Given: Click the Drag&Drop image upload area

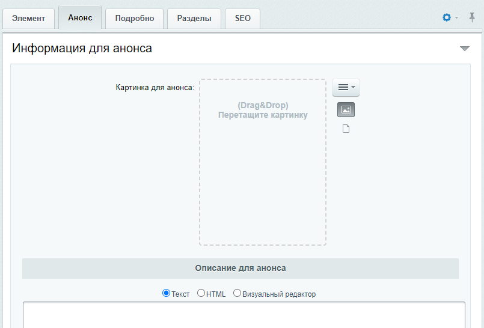Looking at the screenshot, I should coord(263,162).
